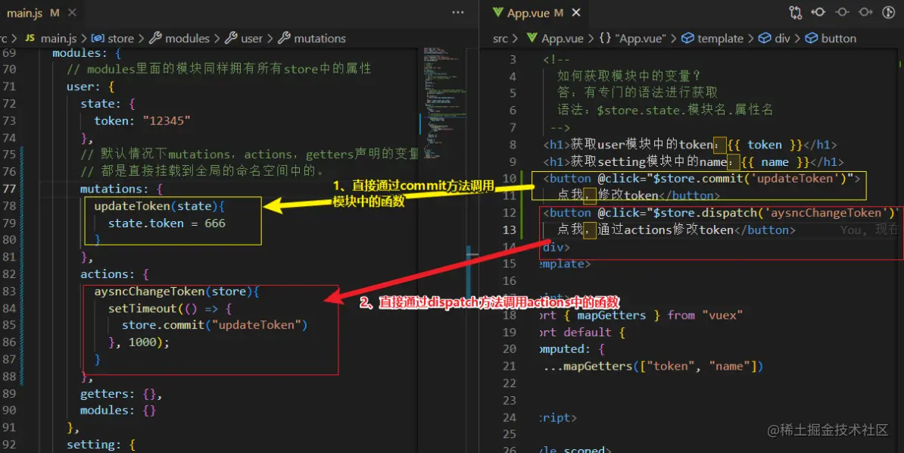Click the 'getters: {},' line
Screen dimensions: 904x453
point(121,394)
